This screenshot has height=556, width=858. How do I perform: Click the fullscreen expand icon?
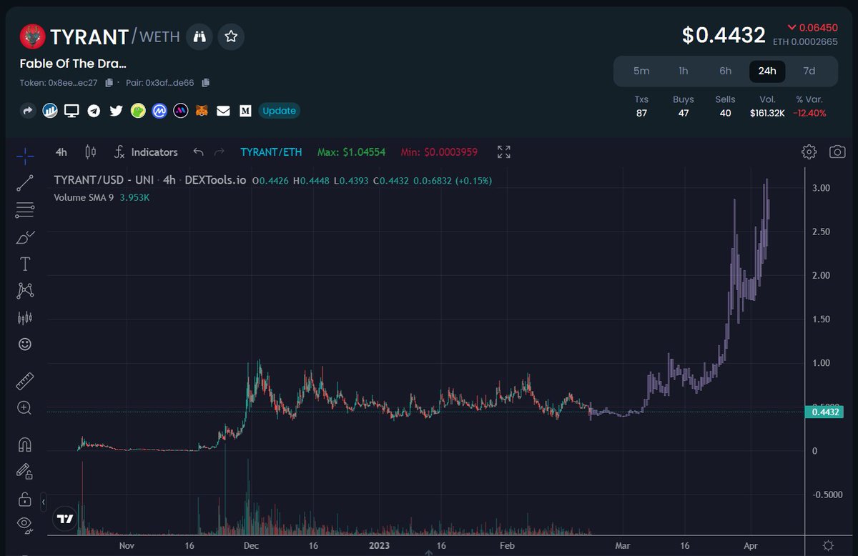[504, 152]
